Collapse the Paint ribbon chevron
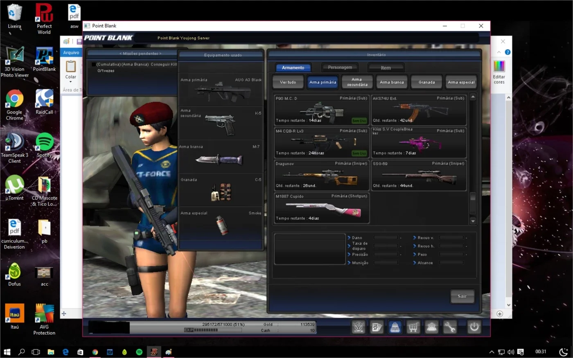 (x=499, y=52)
